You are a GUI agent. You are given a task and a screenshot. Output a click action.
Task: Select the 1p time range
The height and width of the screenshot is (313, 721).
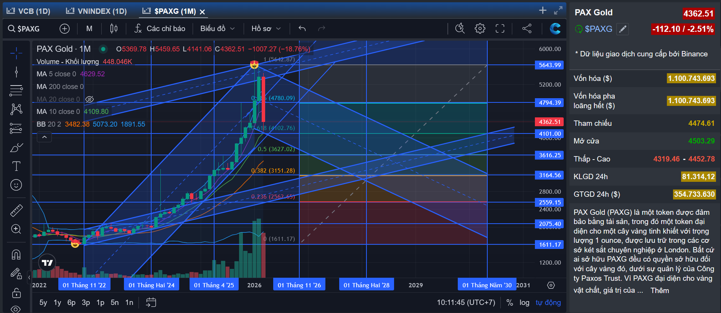tap(100, 303)
